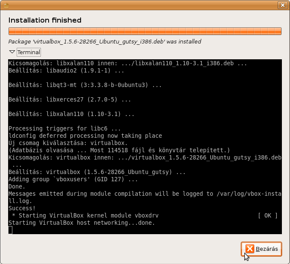Click the 'Package ... was installed' status text

[x=104, y=42]
